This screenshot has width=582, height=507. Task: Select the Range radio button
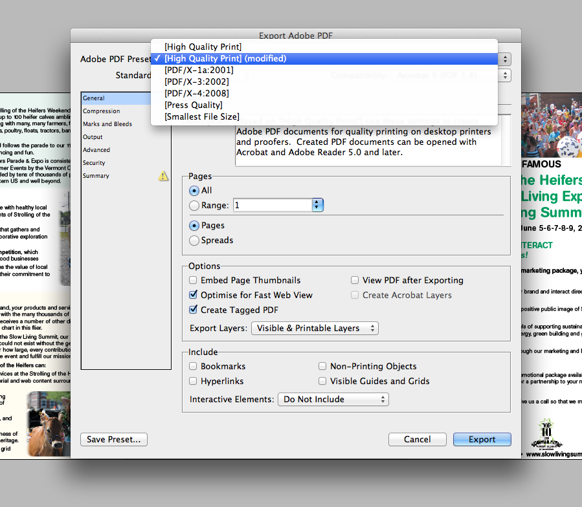coord(194,206)
